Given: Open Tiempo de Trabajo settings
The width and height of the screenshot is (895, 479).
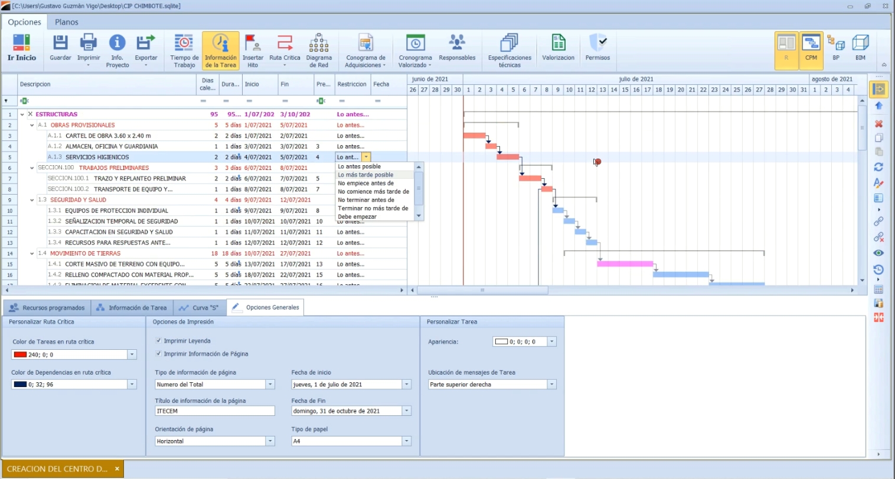Looking at the screenshot, I should pyautogui.click(x=184, y=43).
